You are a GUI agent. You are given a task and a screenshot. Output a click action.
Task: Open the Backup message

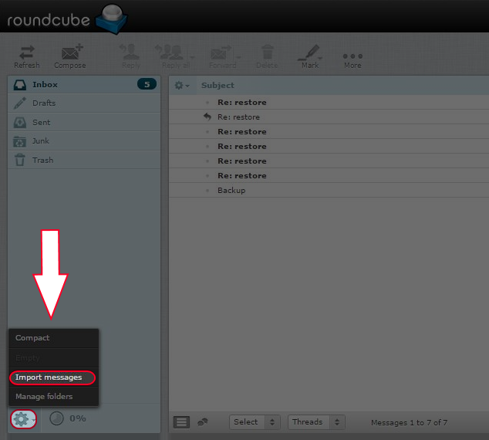pyautogui.click(x=329, y=191)
